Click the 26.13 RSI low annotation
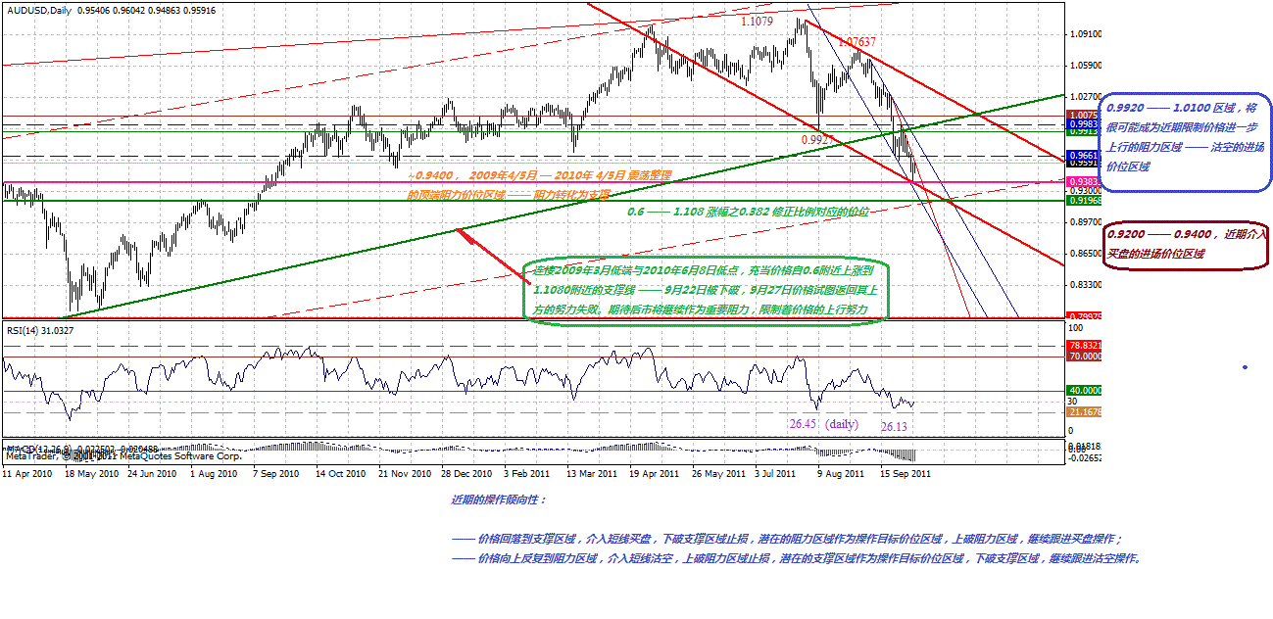 pos(894,427)
